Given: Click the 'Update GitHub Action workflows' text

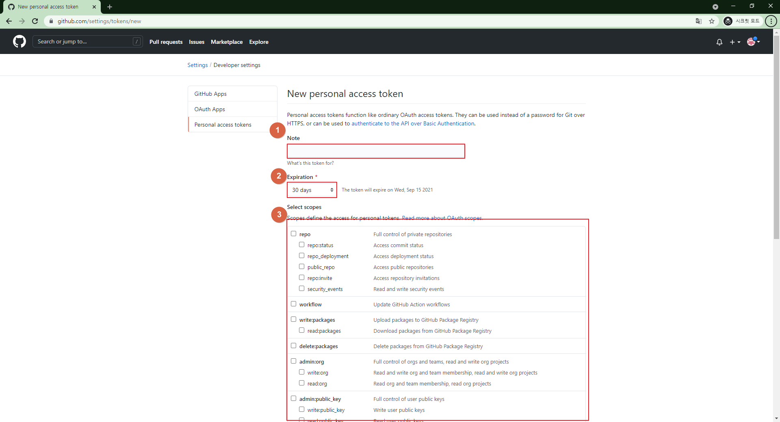Looking at the screenshot, I should pyautogui.click(x=412, y=304).
